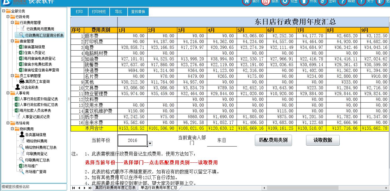
Task: Click the 匹配费用类别 button
Action: (273, 140)
